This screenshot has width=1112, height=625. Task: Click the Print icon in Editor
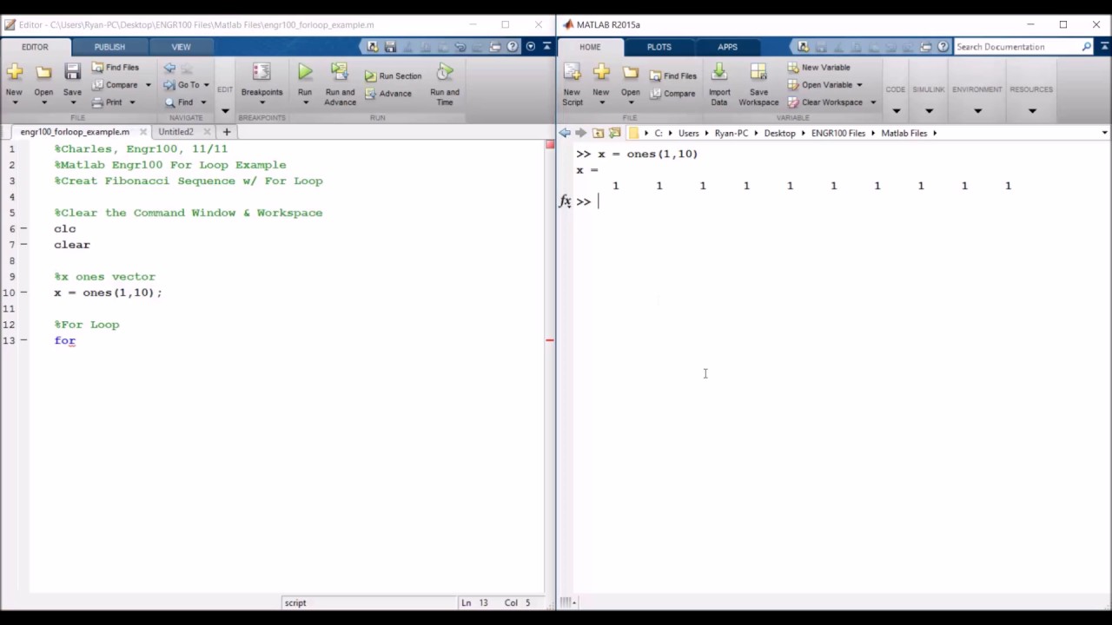(98, 102)
